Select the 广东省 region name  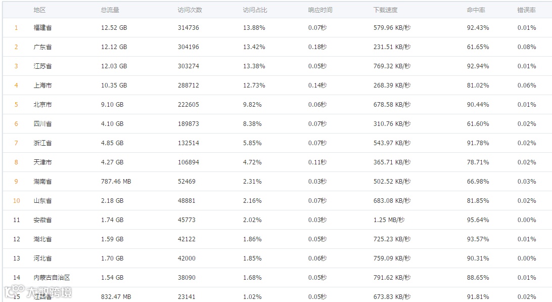tap(42, 47)
